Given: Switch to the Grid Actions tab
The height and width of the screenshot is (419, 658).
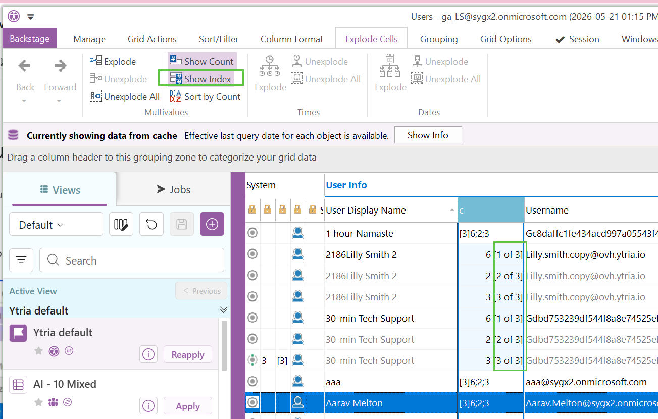Looking at the screenshot, I should point(152,39).
